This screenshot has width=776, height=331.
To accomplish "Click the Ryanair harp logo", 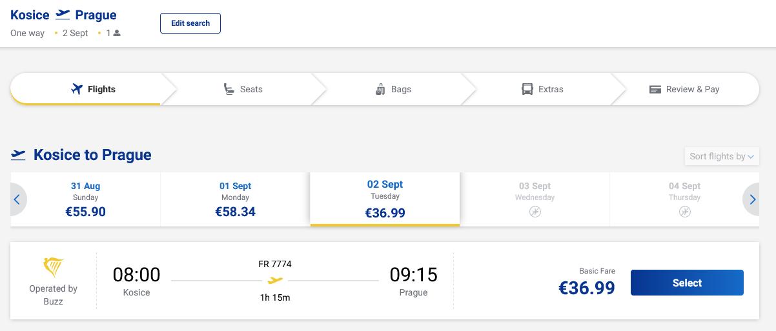I will [x=53, y=267].
